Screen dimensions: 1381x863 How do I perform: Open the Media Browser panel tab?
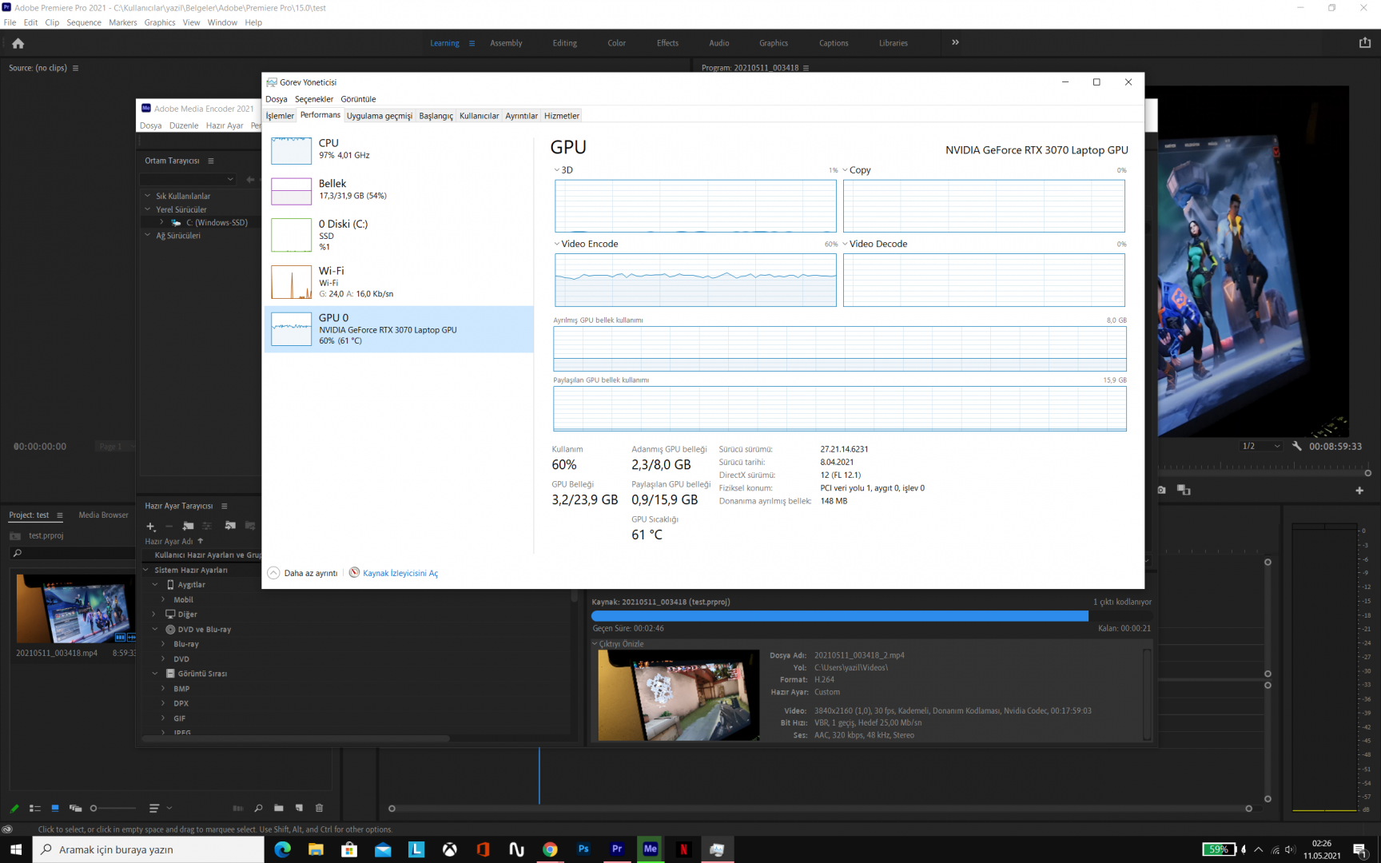103,515
